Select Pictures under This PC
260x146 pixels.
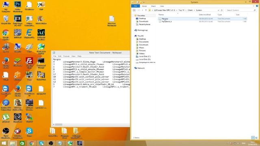142,50
